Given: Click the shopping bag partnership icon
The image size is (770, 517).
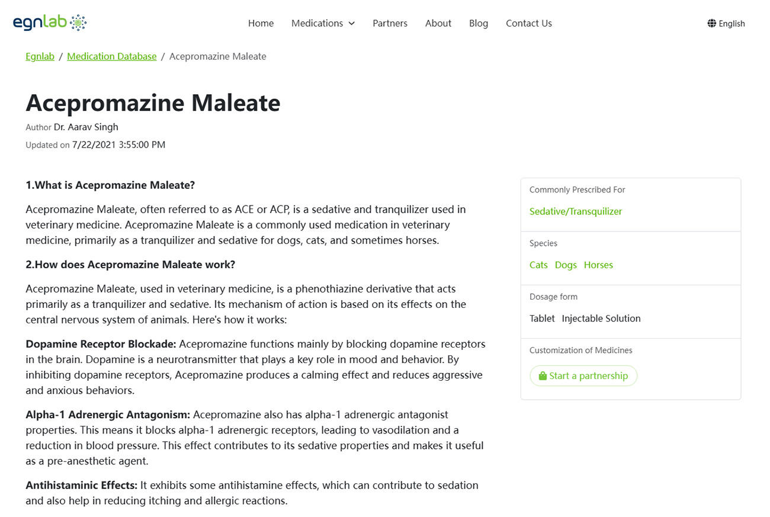Looking at the screenshot, I should click(x=543, y=376).
